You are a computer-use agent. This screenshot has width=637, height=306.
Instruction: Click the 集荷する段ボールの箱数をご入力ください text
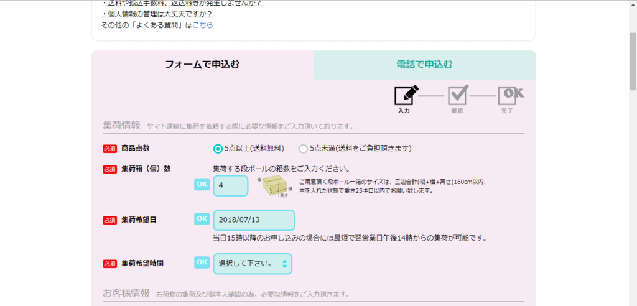(x=282, y=169)
